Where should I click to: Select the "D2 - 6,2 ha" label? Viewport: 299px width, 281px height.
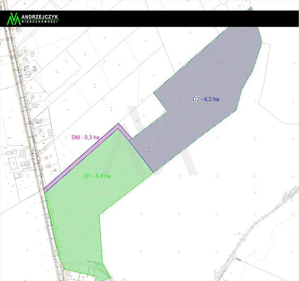point(206,99)
